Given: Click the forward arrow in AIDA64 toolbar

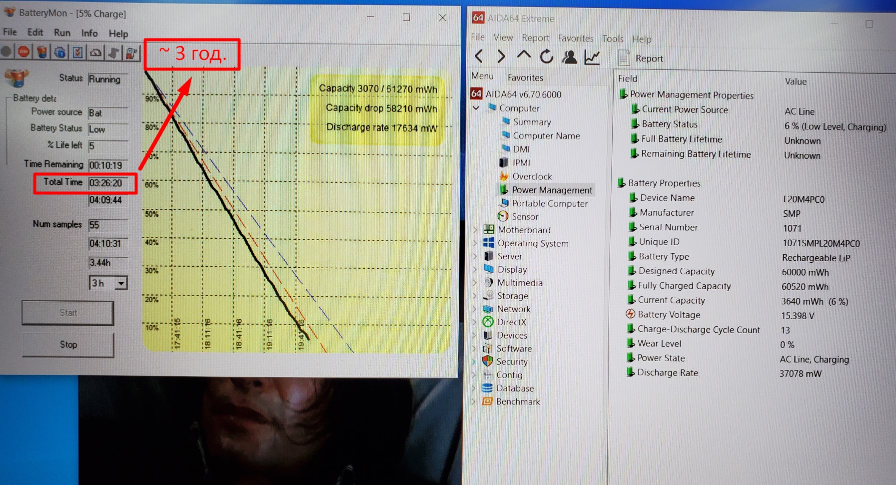Looking at the screenshot, I should pyautogui.click(x=501, y=56).
